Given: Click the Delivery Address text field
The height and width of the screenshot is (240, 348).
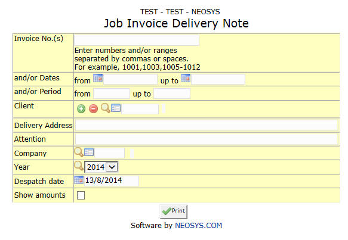Looking at the screenshot, I should (x=207, y=125).
